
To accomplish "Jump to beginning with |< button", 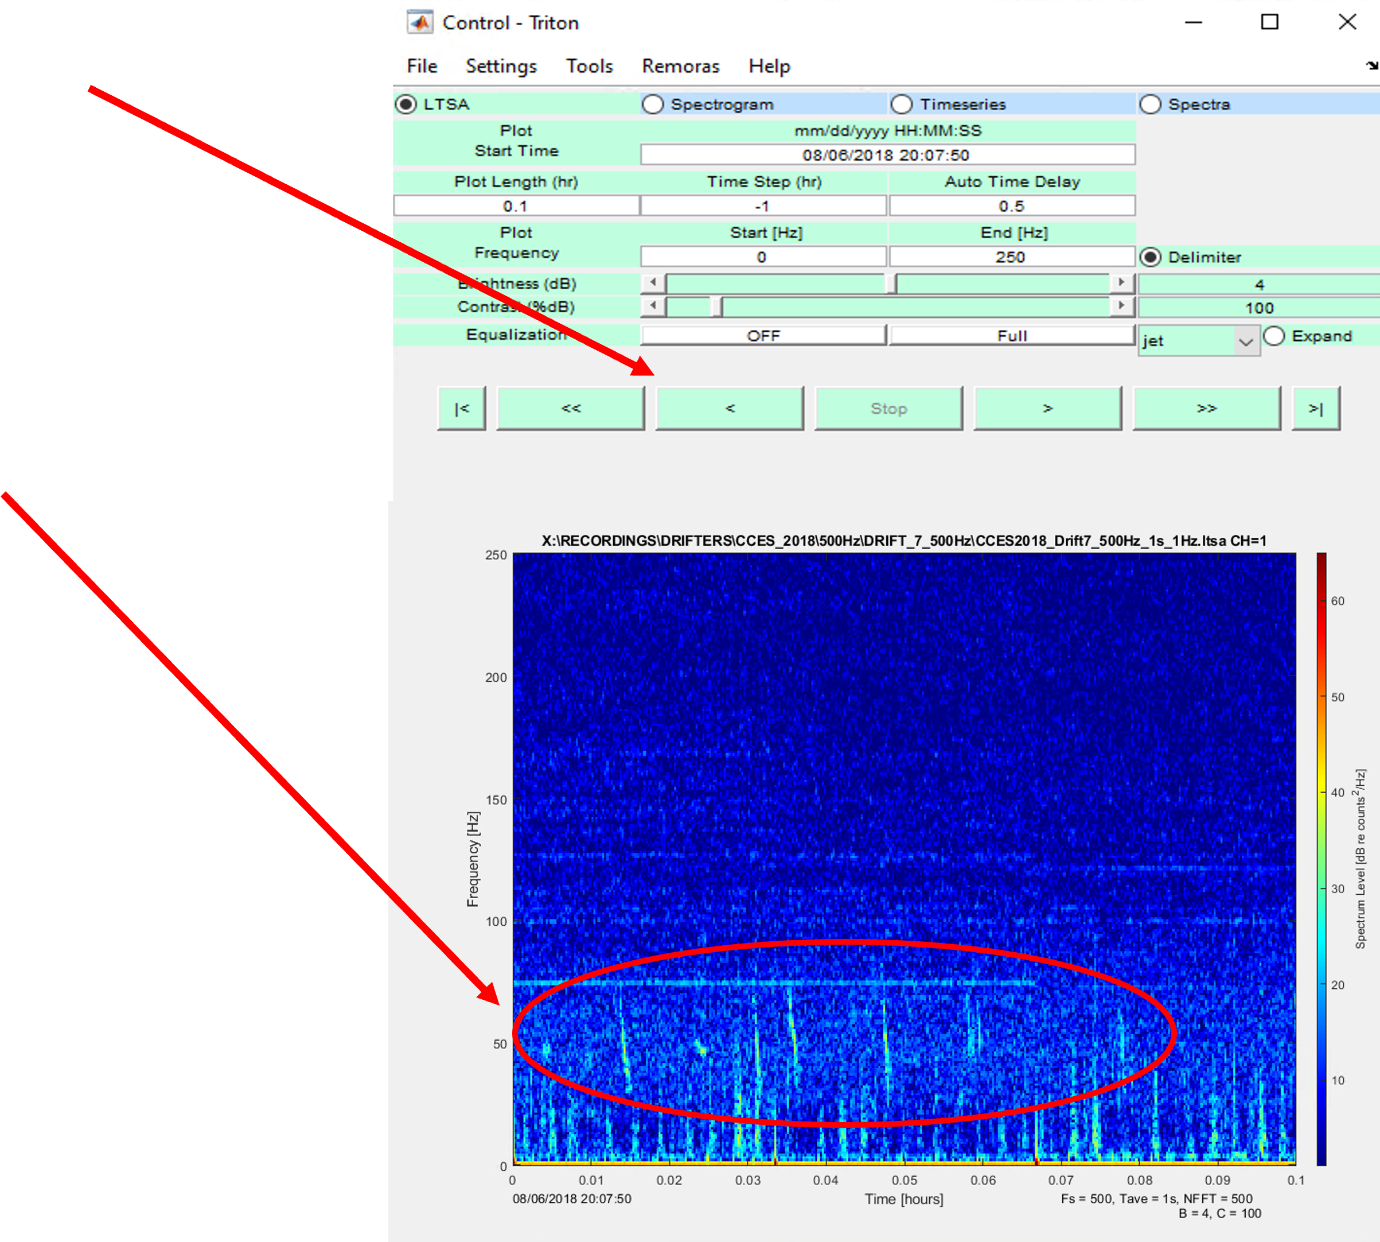I will (x=462, y=408).
